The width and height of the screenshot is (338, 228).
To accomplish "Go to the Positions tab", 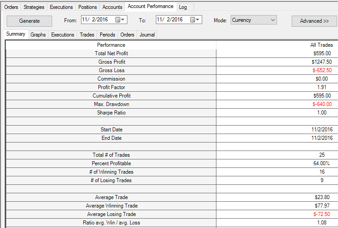I will coord(88,7).
